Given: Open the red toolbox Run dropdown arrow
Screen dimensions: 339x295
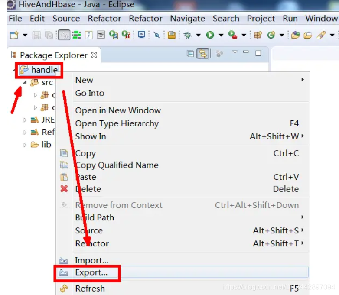Looking at the screenshot, I should (244, 35).
